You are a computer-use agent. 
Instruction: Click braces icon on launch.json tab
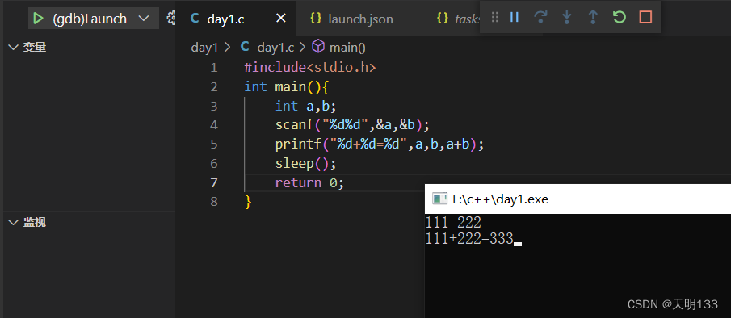coord(316,18)
